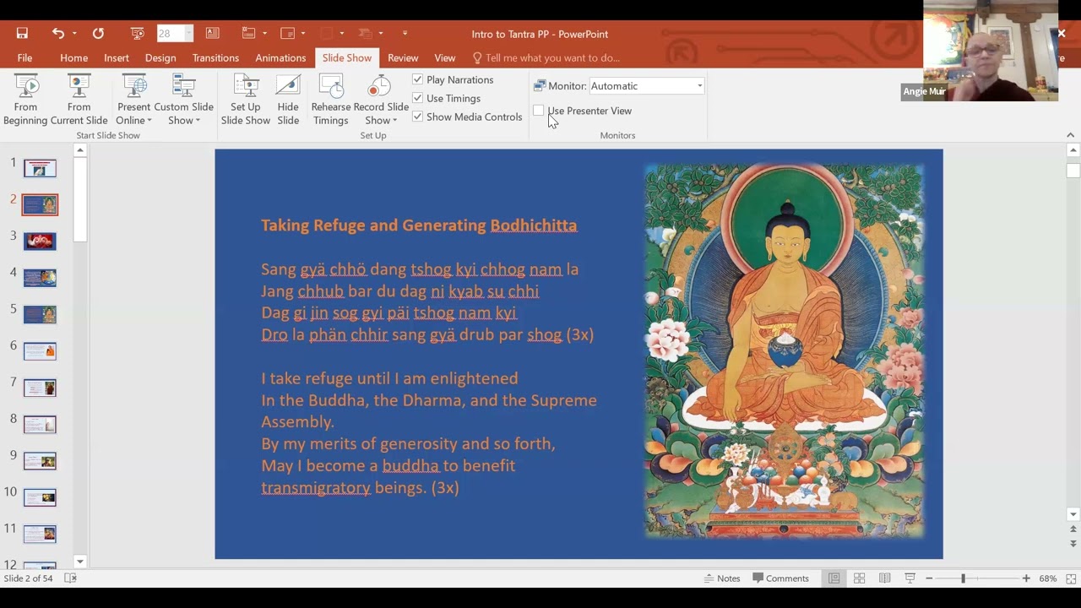This screenshot has width=1081, height=608.
Task: Click the Custom Slide Show icon
Action: pos(183,87)
